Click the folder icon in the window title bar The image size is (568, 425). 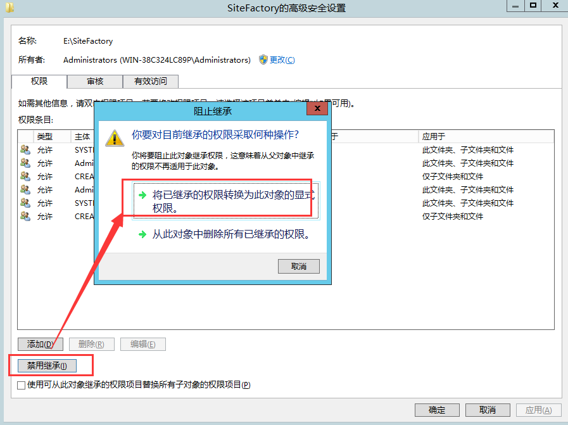[9, 7]
